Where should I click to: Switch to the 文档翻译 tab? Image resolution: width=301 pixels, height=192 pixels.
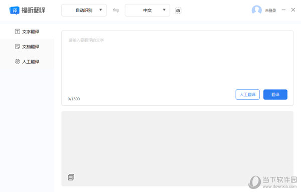tap(27, 47)
